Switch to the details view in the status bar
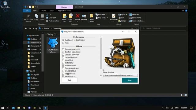The height and width of the screenshot is (110, 196). [182, 95]
